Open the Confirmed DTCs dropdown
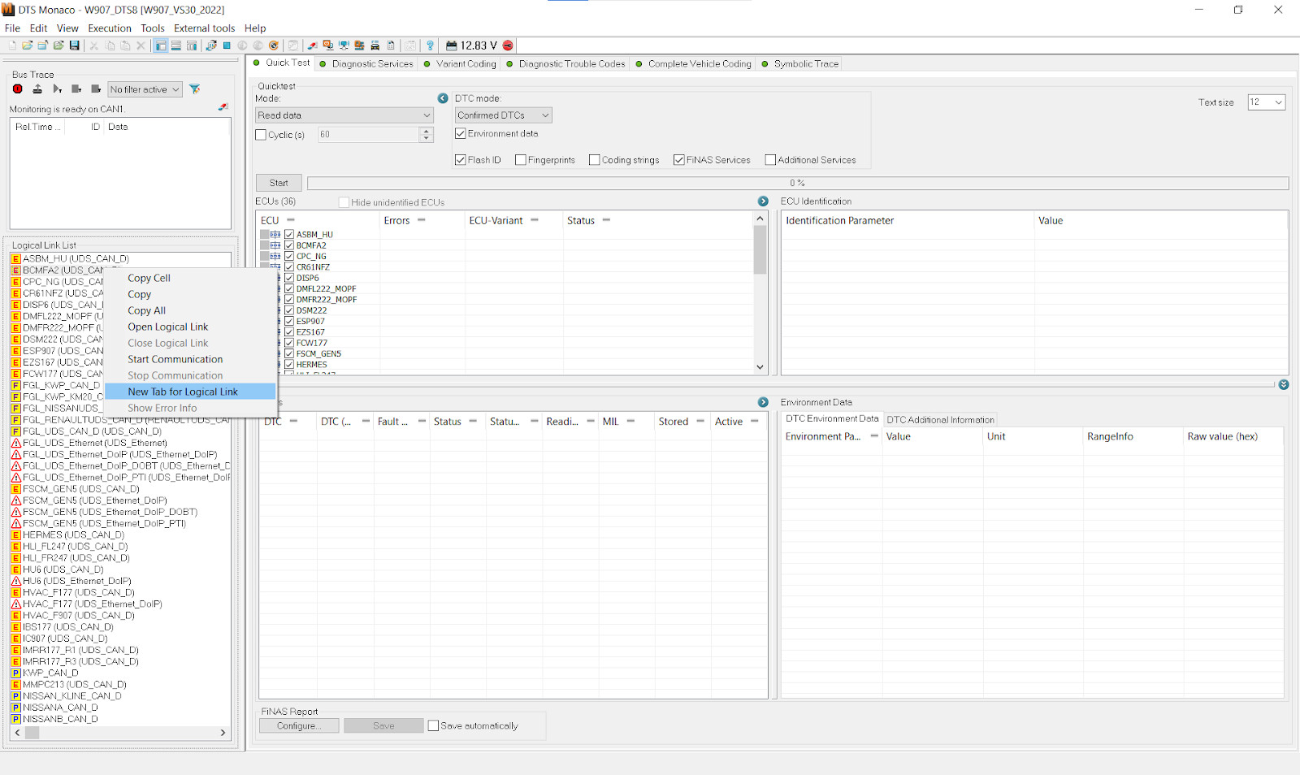 pos(503,115)
